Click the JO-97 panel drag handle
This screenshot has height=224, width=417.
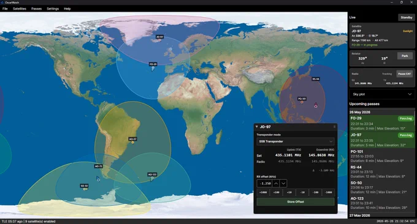(334, 127)
